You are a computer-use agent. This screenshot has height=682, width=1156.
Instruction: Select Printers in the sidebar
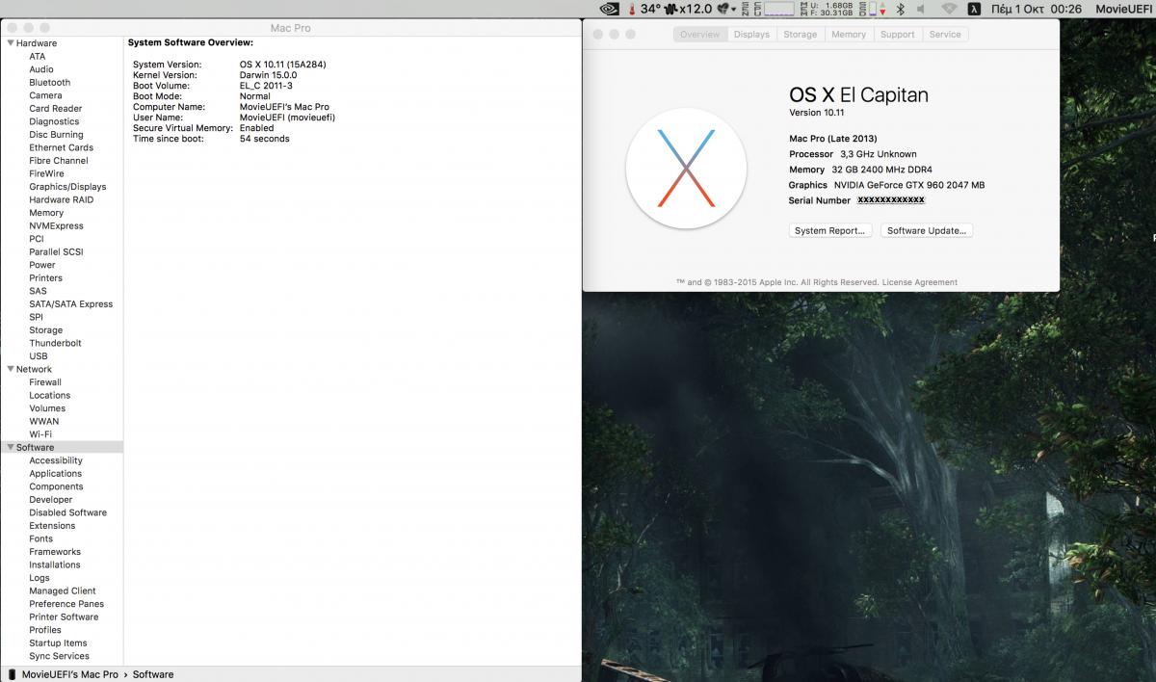point(45,277)
